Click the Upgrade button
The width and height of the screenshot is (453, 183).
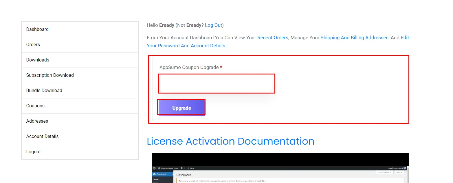pyautogui.click(x=181, y=108)
